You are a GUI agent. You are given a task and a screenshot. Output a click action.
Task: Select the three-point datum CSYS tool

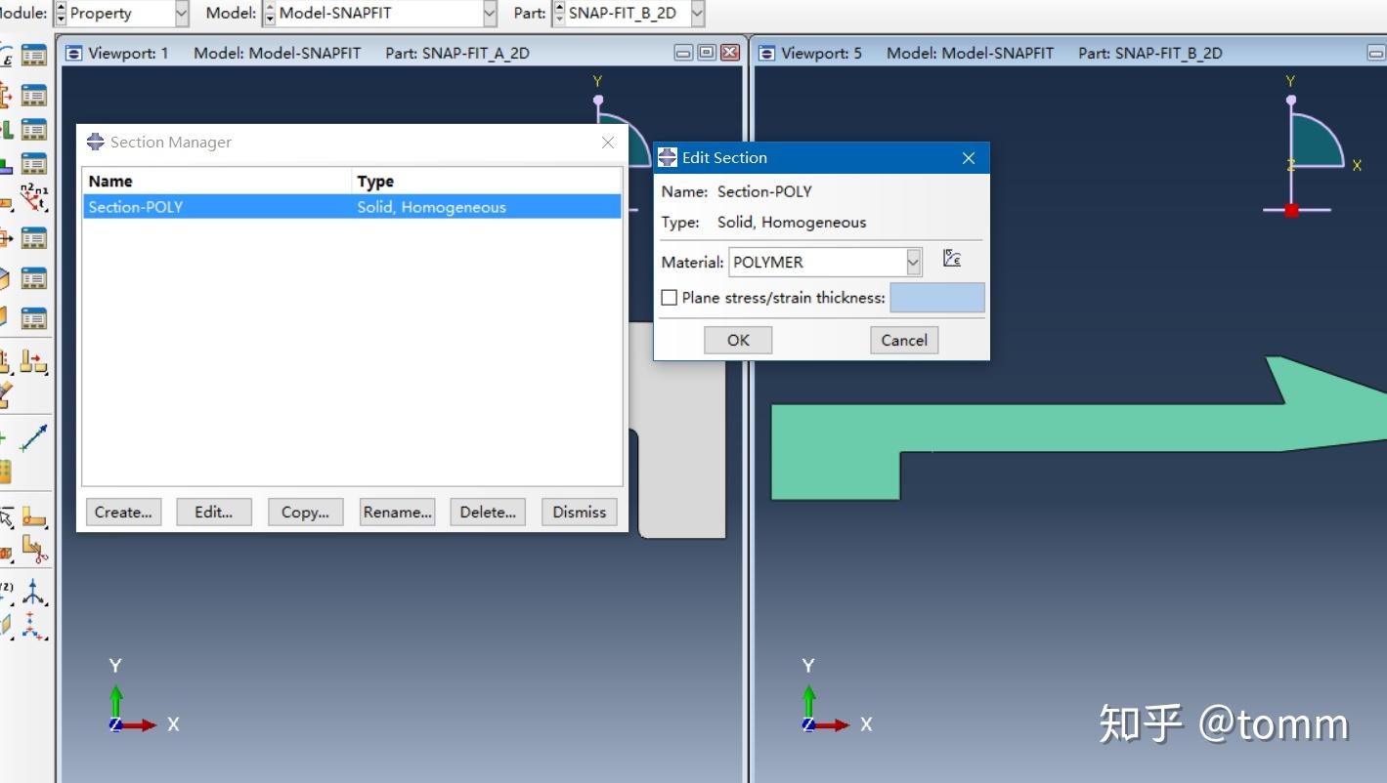[x=34, y=625]
